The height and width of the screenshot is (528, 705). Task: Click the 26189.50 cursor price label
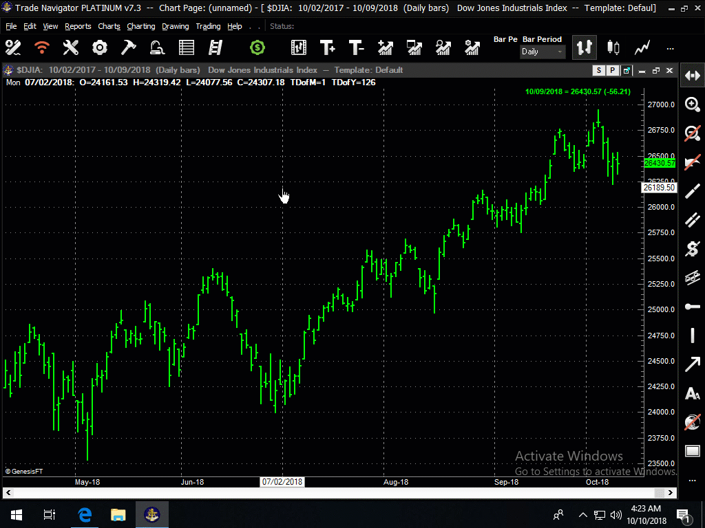659,188
